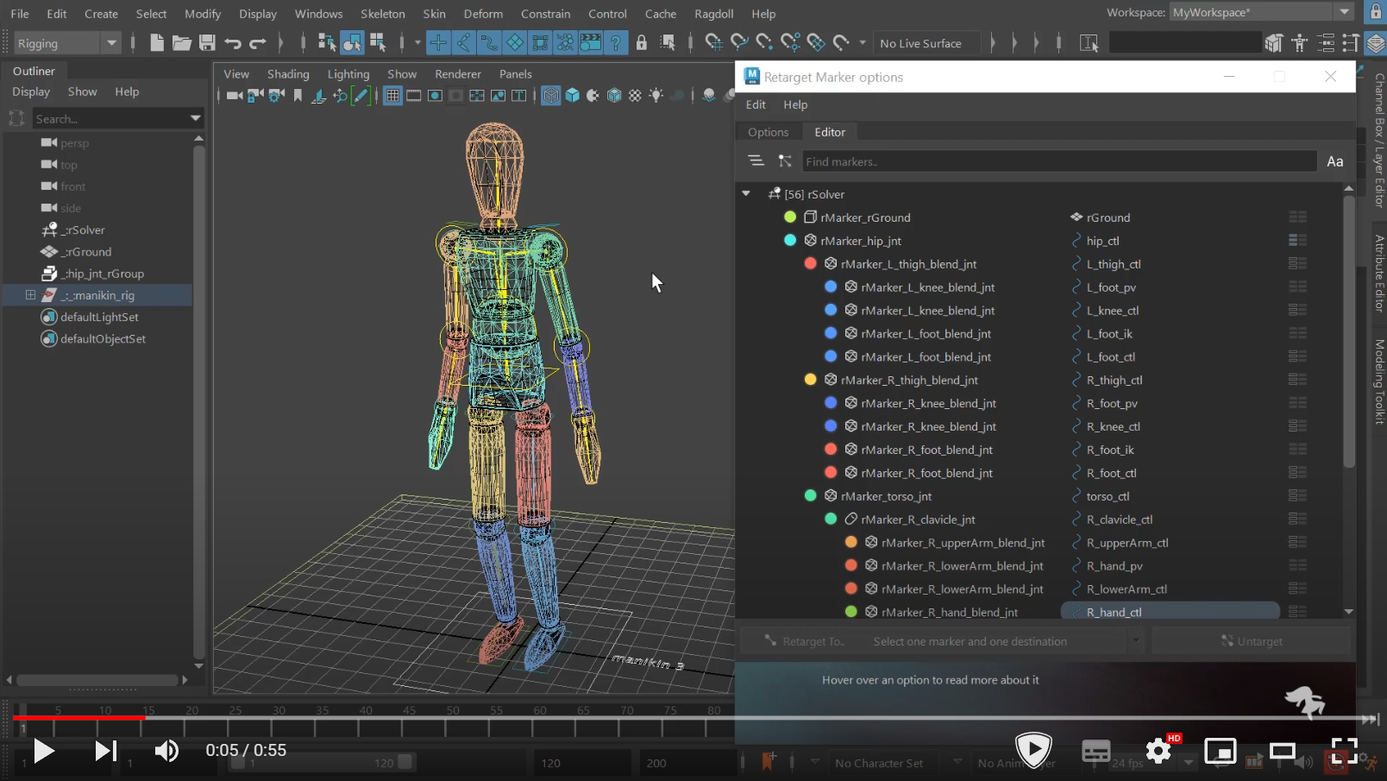Click the Undo arrow icon
The image size is (1387, 781).
click(232, 43)
